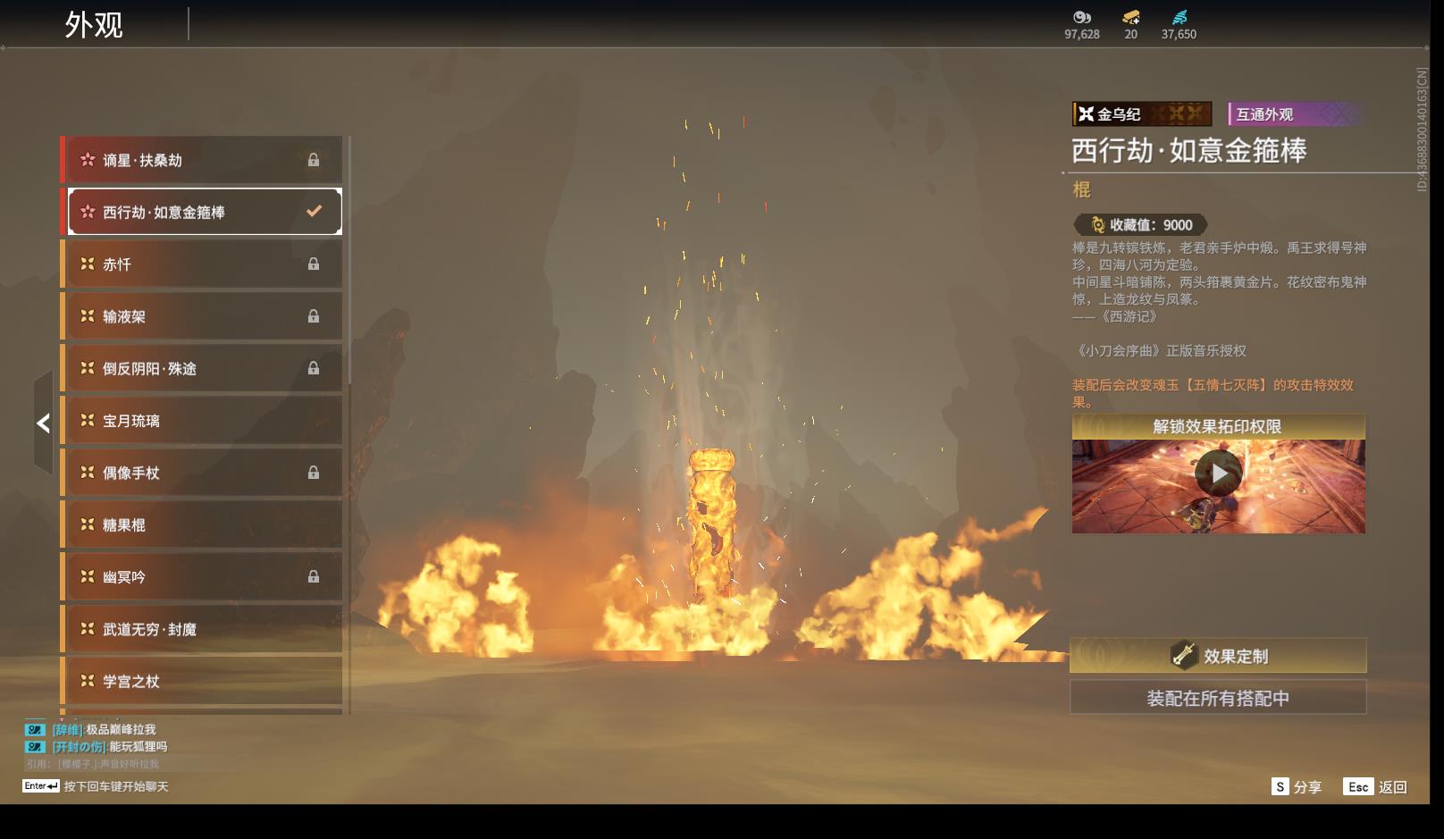Select the 糖果棍 skin entry

pyautogui.click(x=204, y=525)
